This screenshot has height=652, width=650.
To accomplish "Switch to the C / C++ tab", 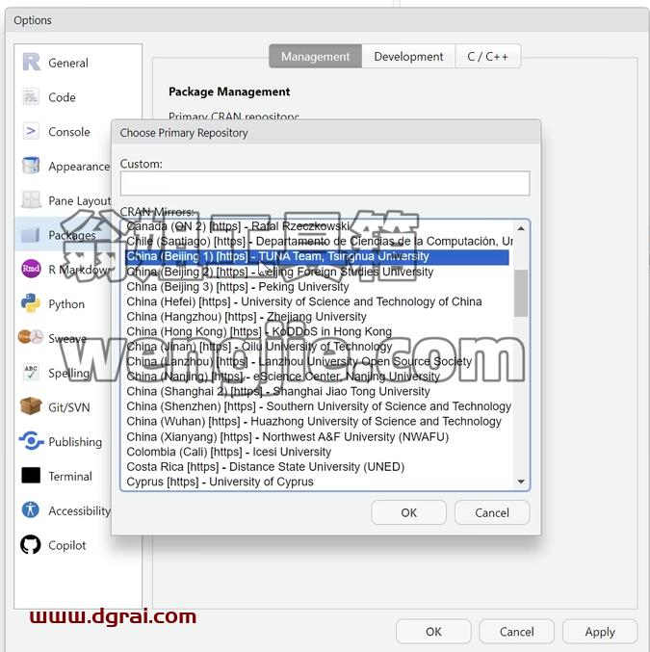I will tap(488, 57).
